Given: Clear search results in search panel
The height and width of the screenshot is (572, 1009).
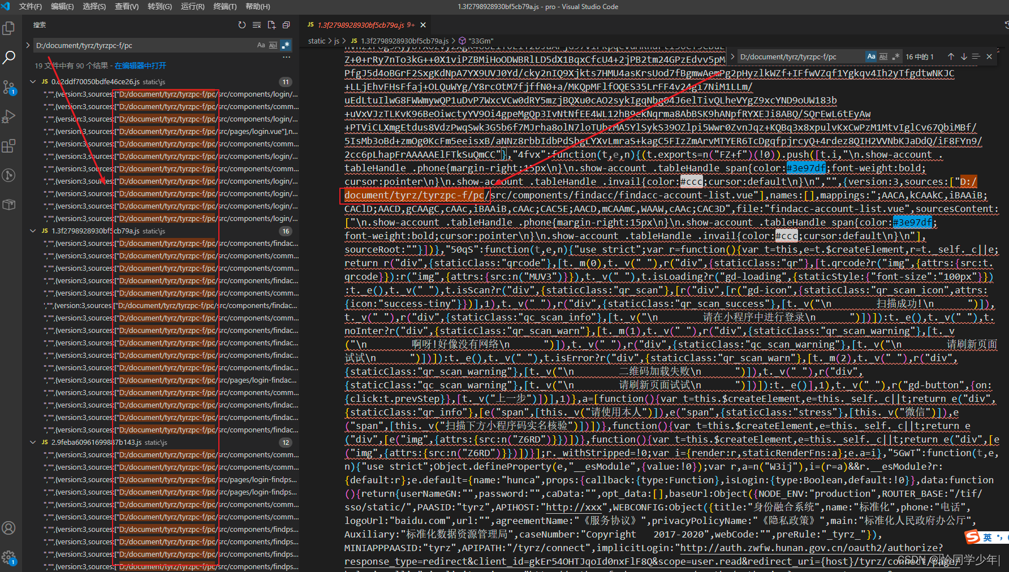Looking at the screenshot, I should tap(257, 25).
